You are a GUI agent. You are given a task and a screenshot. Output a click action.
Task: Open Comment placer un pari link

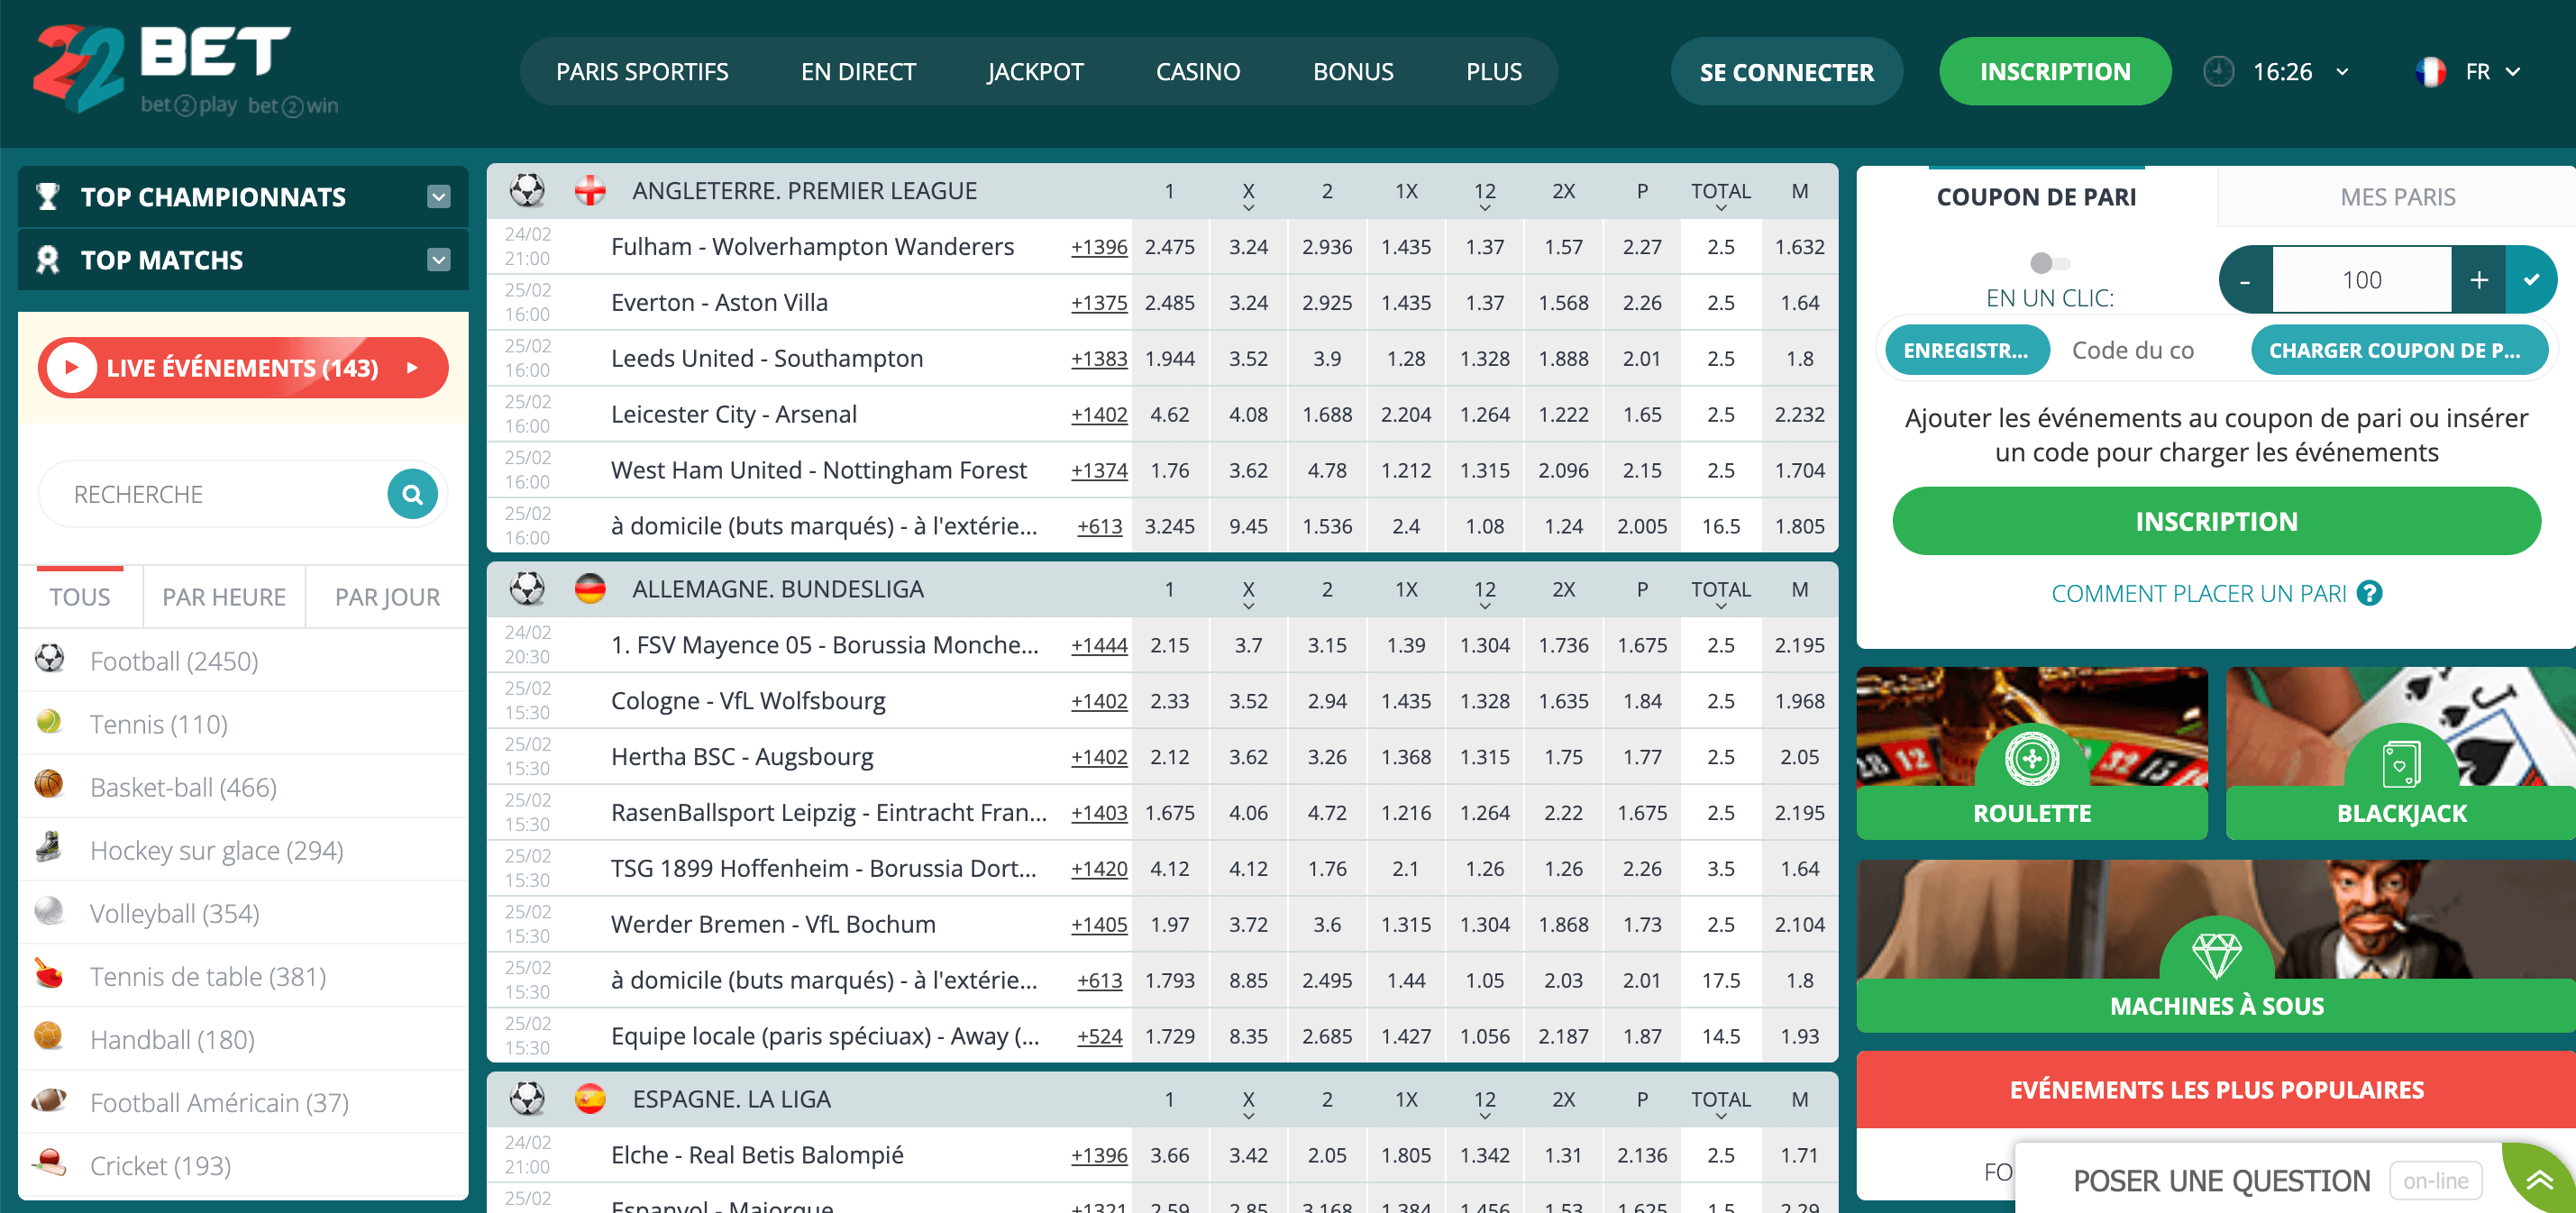point(2198,594)
